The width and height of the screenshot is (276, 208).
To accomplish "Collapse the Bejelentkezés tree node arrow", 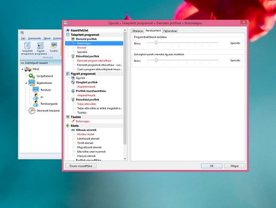I will click(x=26, y=83).
